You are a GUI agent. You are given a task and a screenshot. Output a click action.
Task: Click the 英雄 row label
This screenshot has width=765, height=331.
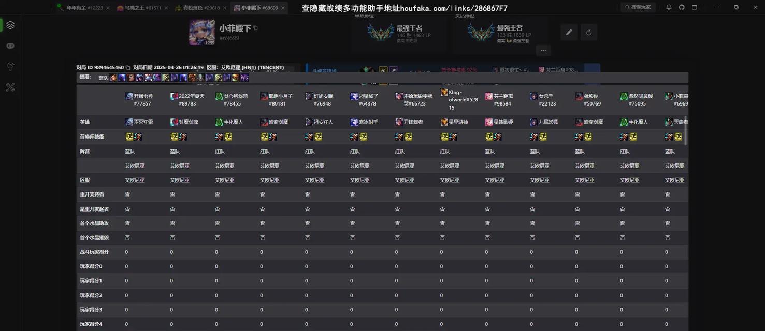85,122
